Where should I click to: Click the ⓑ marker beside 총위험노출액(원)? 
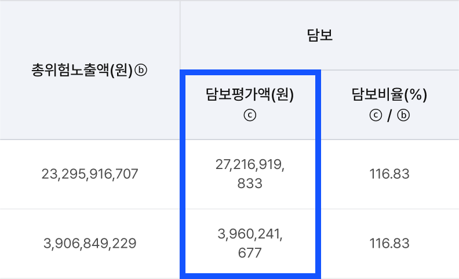(x=141, y=71)
